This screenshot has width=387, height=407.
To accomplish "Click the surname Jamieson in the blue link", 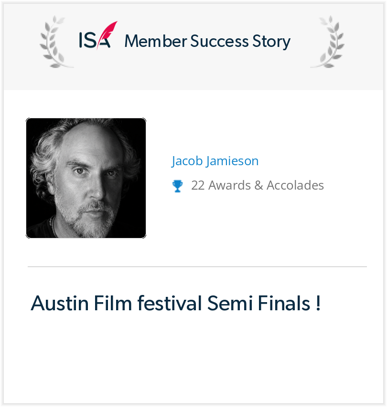I will coord(232,161).
